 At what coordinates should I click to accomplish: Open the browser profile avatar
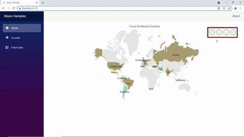236,8
